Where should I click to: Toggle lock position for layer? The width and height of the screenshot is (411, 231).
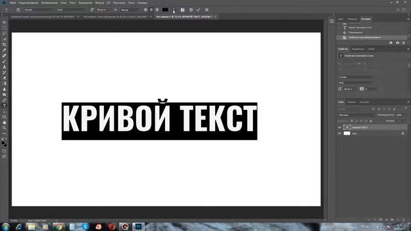pos(361,121)
